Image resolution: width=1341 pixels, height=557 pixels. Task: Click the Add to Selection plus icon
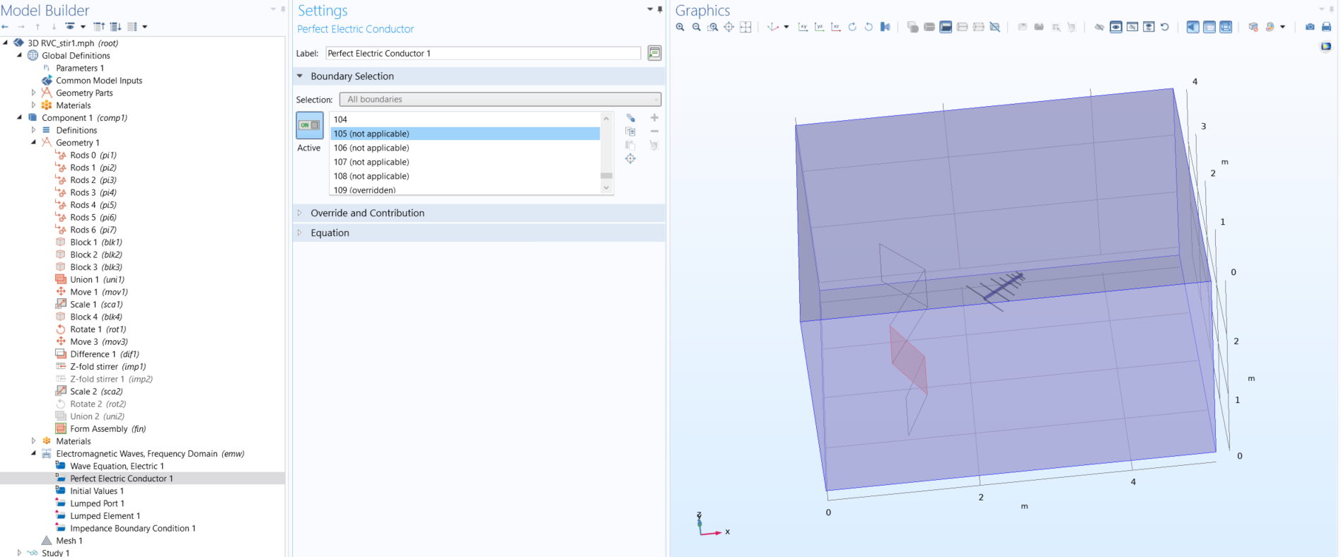(x=654, y=118)
